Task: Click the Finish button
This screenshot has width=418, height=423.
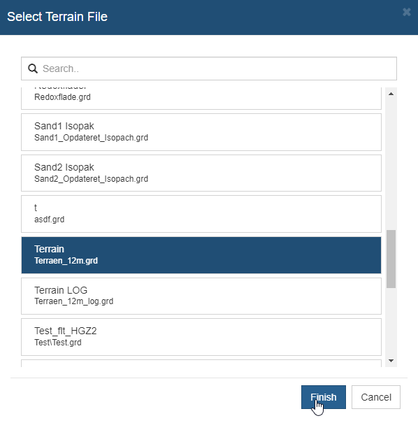Action: coord(324,397)
